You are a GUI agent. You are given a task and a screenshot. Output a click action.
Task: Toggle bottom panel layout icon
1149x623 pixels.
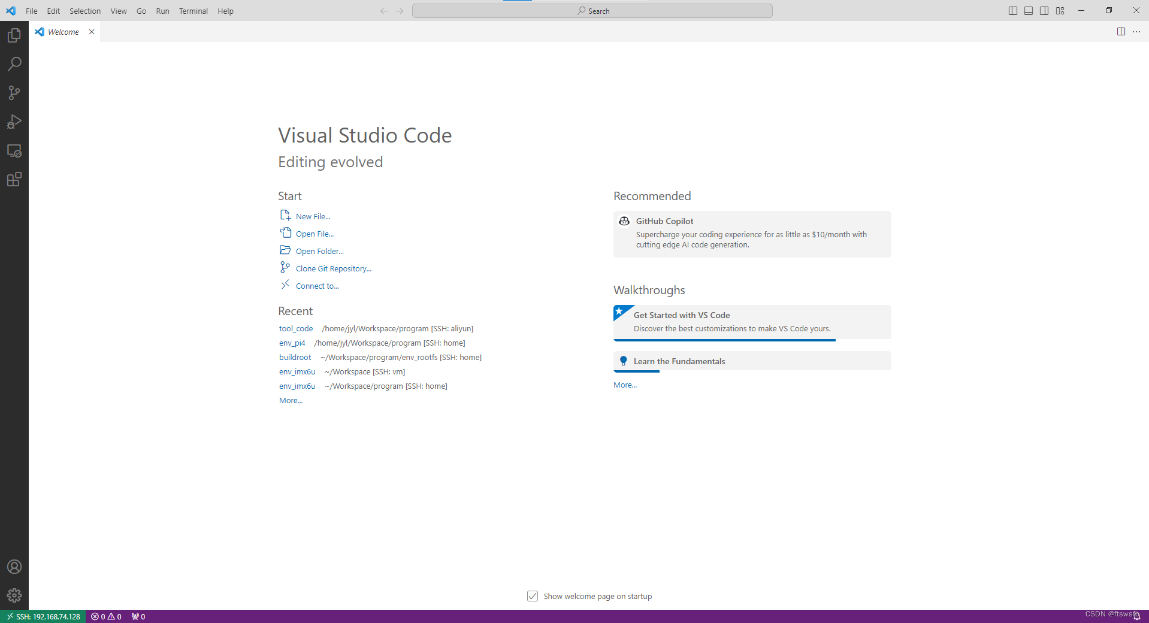click(x=1029, y=11)
